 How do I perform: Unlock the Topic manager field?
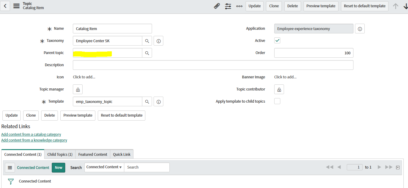pos(77,89)
